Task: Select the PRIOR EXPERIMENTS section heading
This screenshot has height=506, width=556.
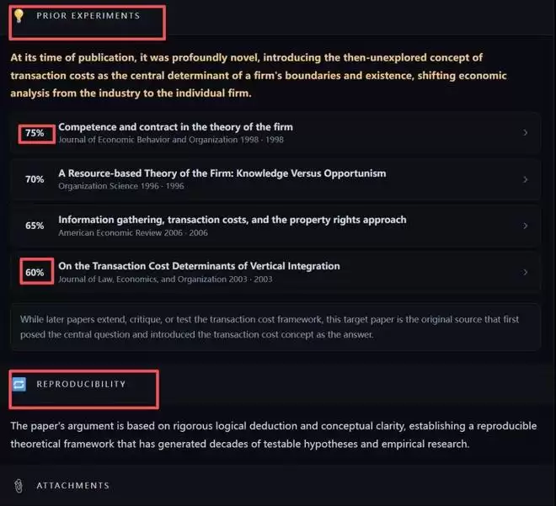Action: [88, 16]
